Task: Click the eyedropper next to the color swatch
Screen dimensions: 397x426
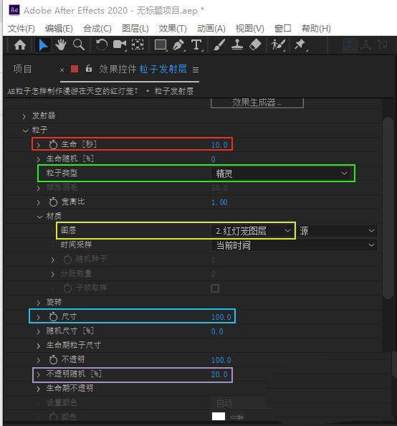Action: tap(236, 417)
